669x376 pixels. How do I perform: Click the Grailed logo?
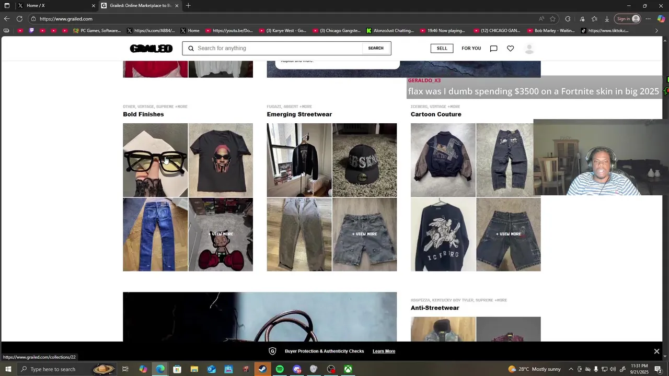click(x=151, y=49)
